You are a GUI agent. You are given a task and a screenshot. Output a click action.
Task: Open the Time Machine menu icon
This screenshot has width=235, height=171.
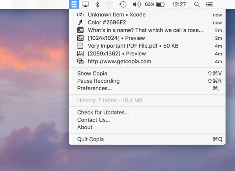(x=123, y=4)
